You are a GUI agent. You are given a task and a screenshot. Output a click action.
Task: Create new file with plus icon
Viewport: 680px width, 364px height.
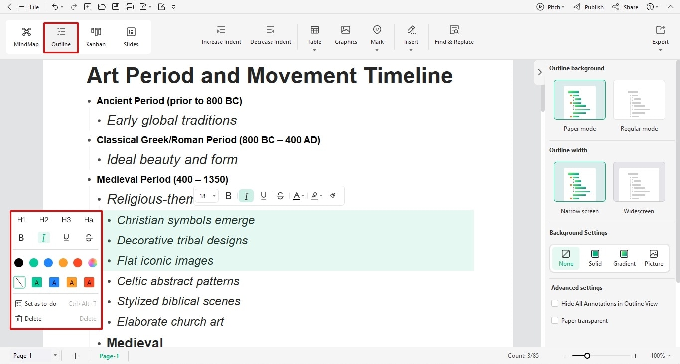(x=88, y=7)
